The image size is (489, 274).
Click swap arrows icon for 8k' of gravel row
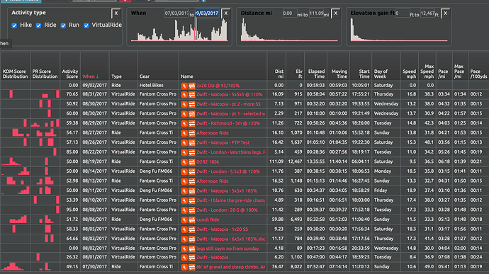191,268
